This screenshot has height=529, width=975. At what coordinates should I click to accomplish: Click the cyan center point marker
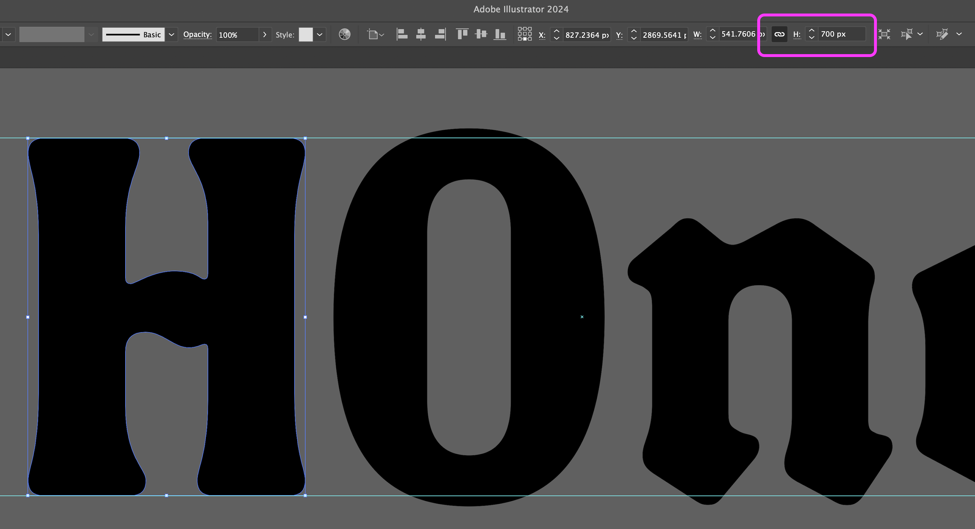[x=582, y=317]
